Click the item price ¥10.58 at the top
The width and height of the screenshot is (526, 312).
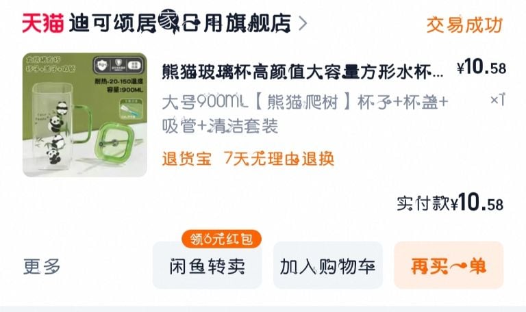pos(481,67)
